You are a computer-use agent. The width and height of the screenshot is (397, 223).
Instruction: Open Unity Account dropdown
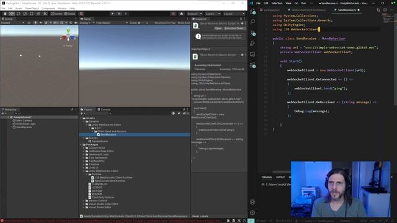194,14
